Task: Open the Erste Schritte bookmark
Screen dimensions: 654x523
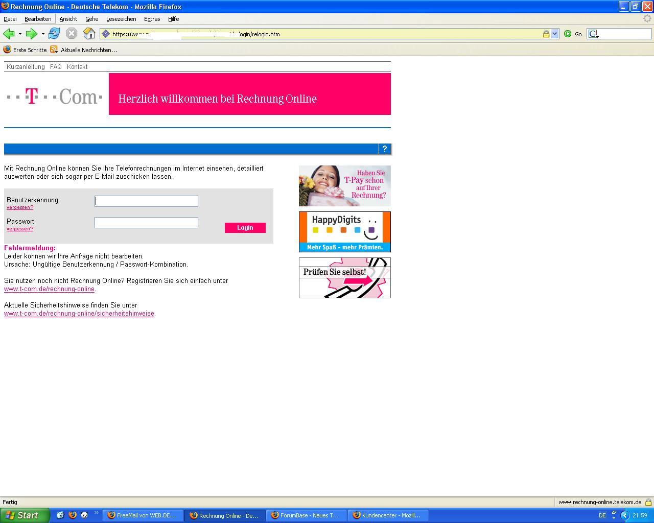Action: click(25, 50)
